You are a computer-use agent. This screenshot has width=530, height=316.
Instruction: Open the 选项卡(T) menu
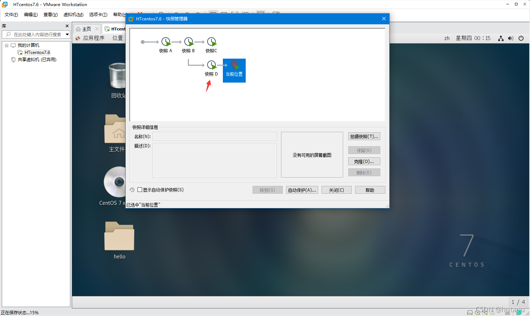(x=98, y=15)
